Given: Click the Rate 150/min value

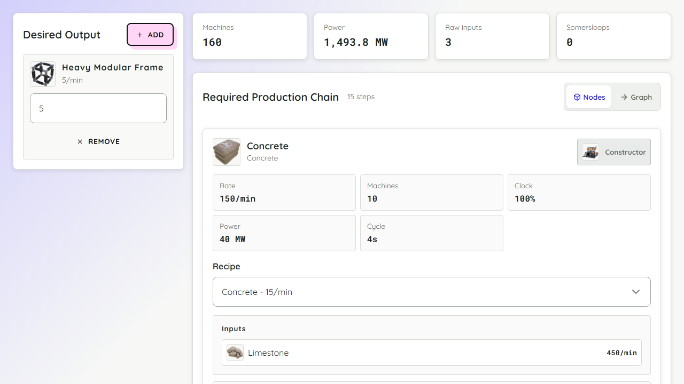Looking at the screenshot, I should pyautogui.click(x=238, y=198).
